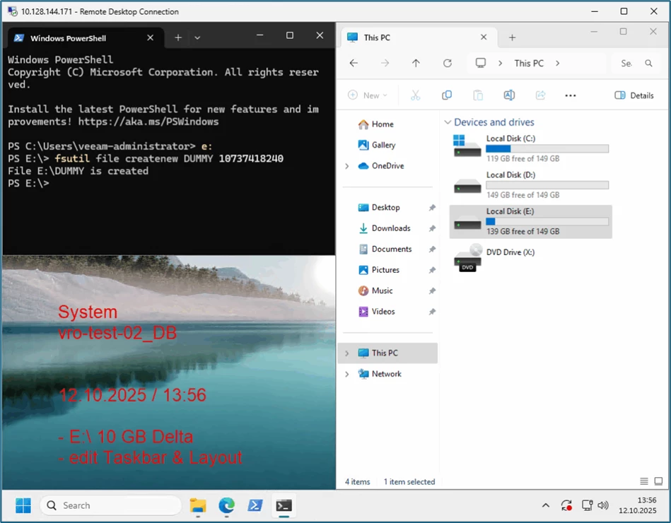
Task: Click the D: drive usage bar
Action: pyautogui.click(x=547, y=185)
